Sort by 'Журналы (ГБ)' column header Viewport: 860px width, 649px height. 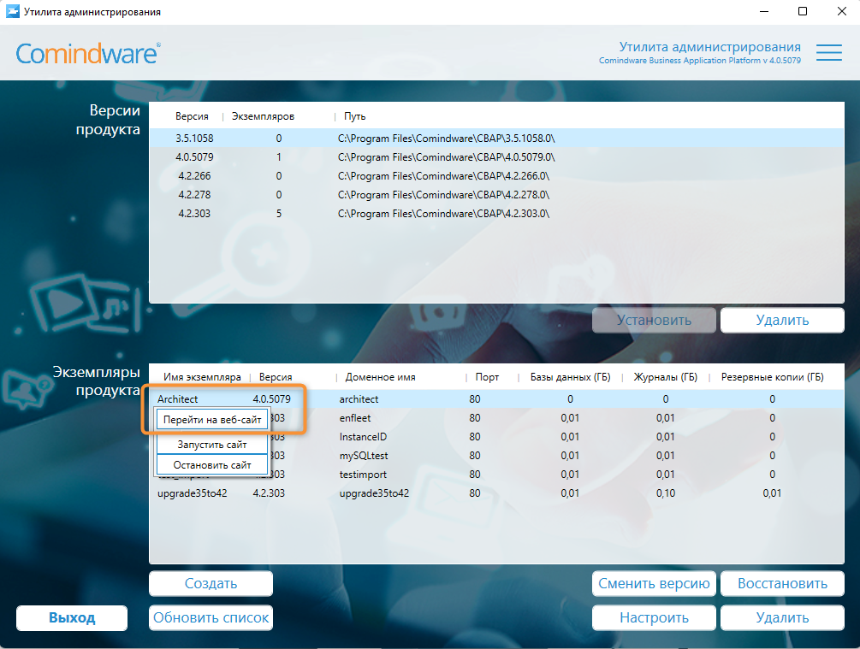[x=665, y=377]
